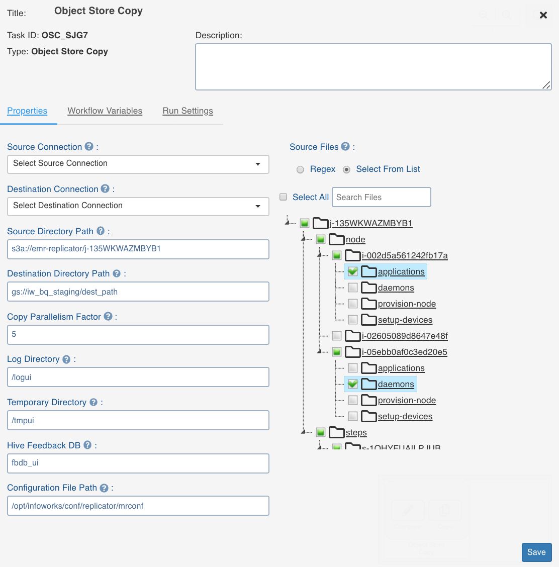Switch to the Workflow Variables tab

[x=105, y=111]
